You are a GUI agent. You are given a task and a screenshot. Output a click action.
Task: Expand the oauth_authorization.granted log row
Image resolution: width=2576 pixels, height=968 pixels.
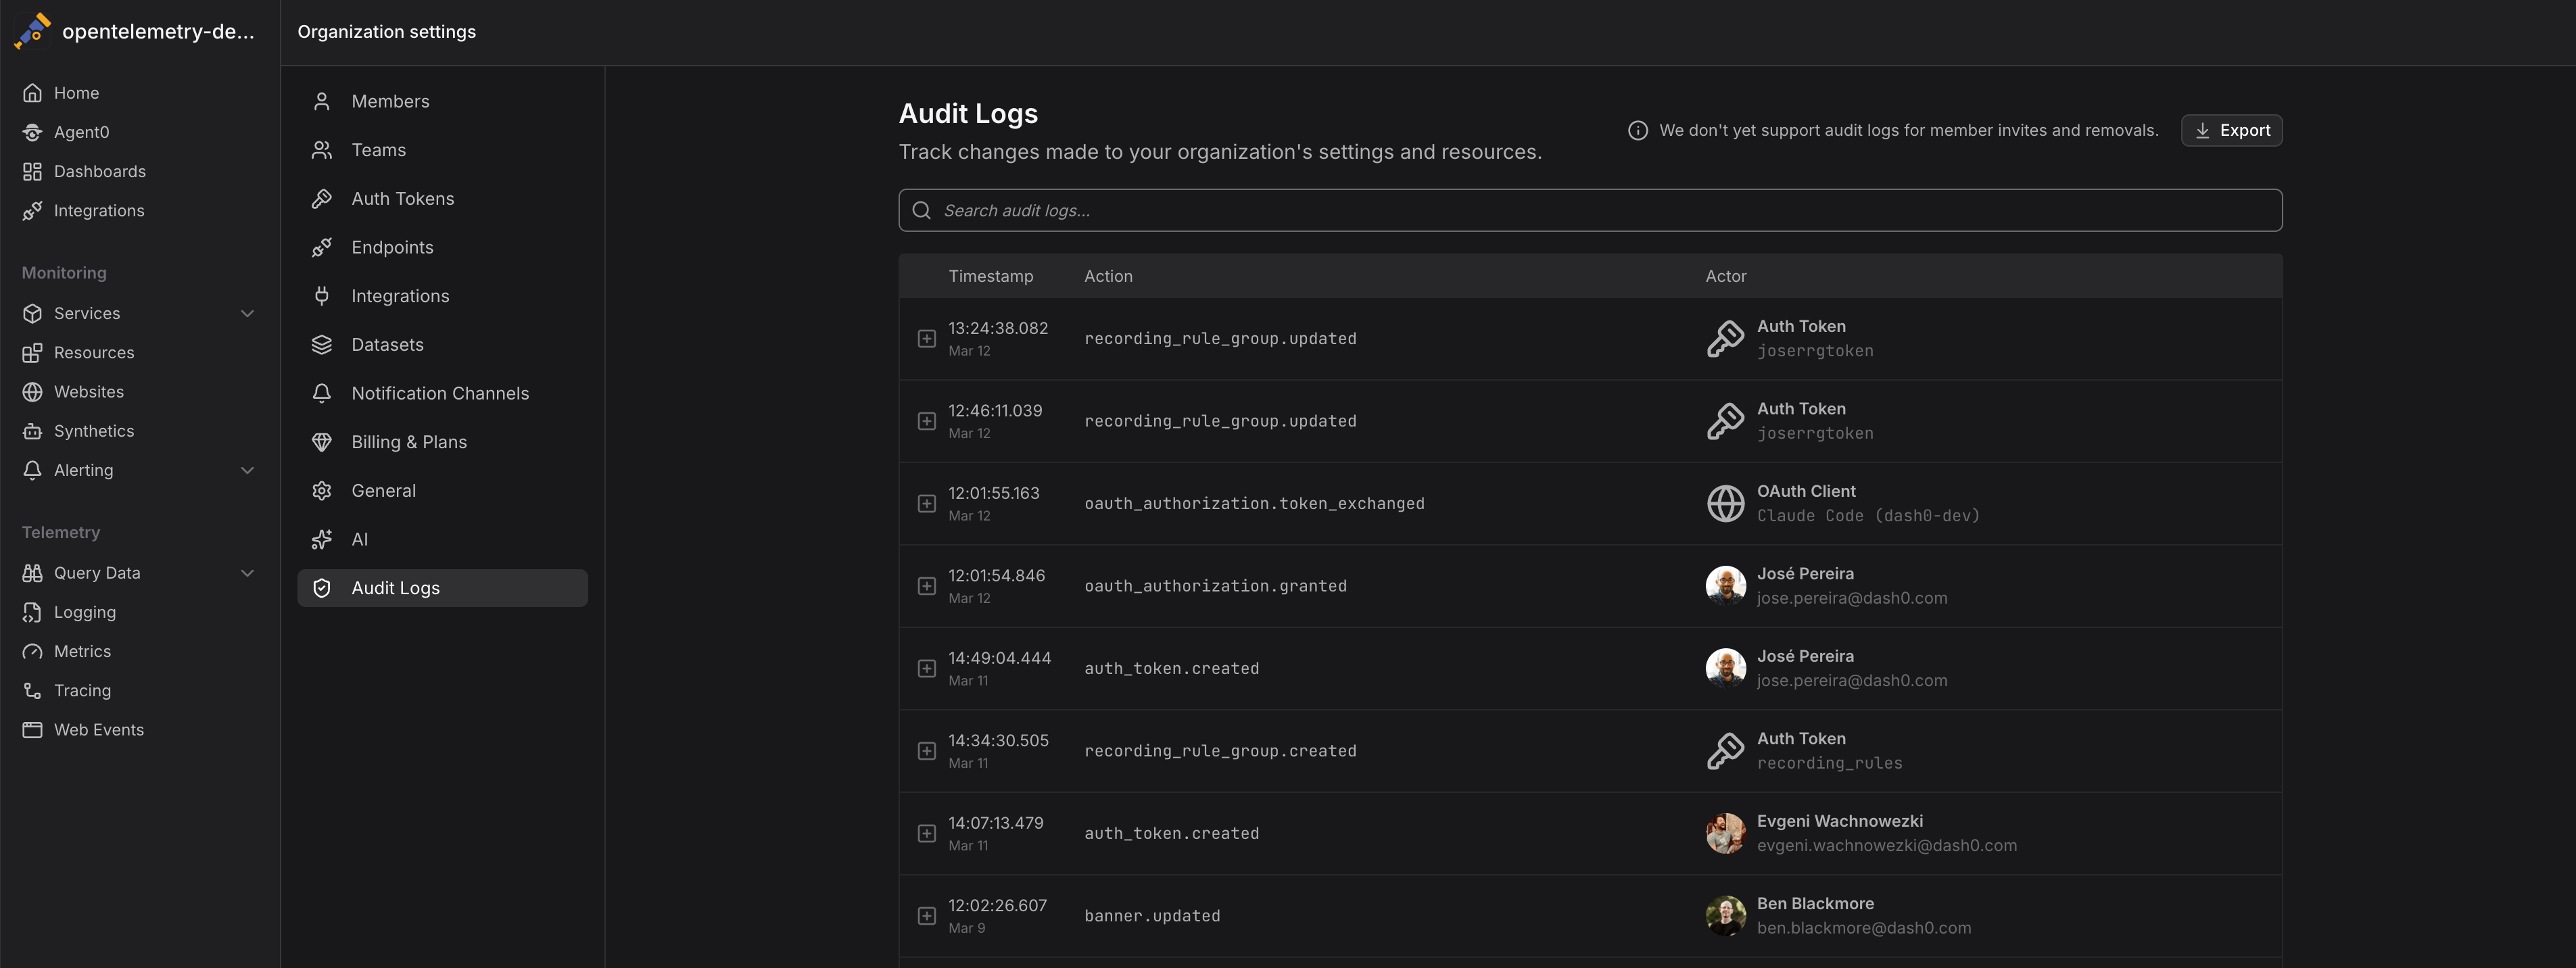tap(925, 585)
